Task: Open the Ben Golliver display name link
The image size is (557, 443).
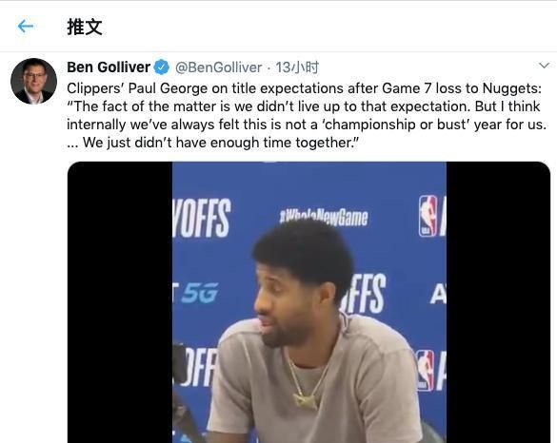Action: click(109, 67)
